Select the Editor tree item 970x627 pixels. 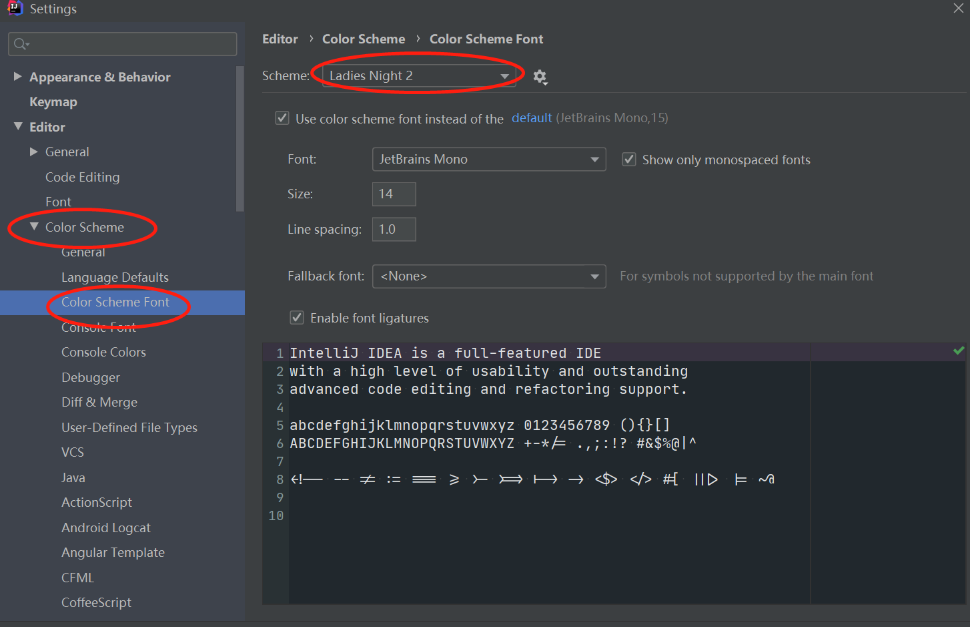click(x=47, y=127)
